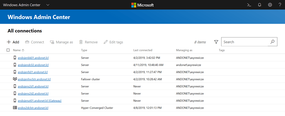Click the '4/8/2019, 12:01:13 PM' cell
Image resolution: width=285 pixels, height=116 pixels.
point(147,108)
